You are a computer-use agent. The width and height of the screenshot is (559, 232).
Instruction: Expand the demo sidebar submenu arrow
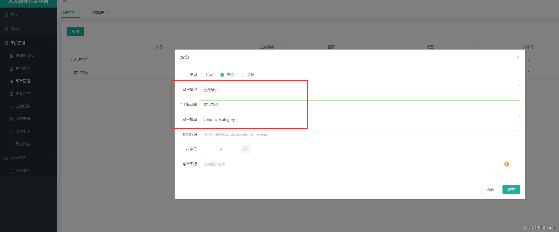pyautogui.click(x=51, y=29)
